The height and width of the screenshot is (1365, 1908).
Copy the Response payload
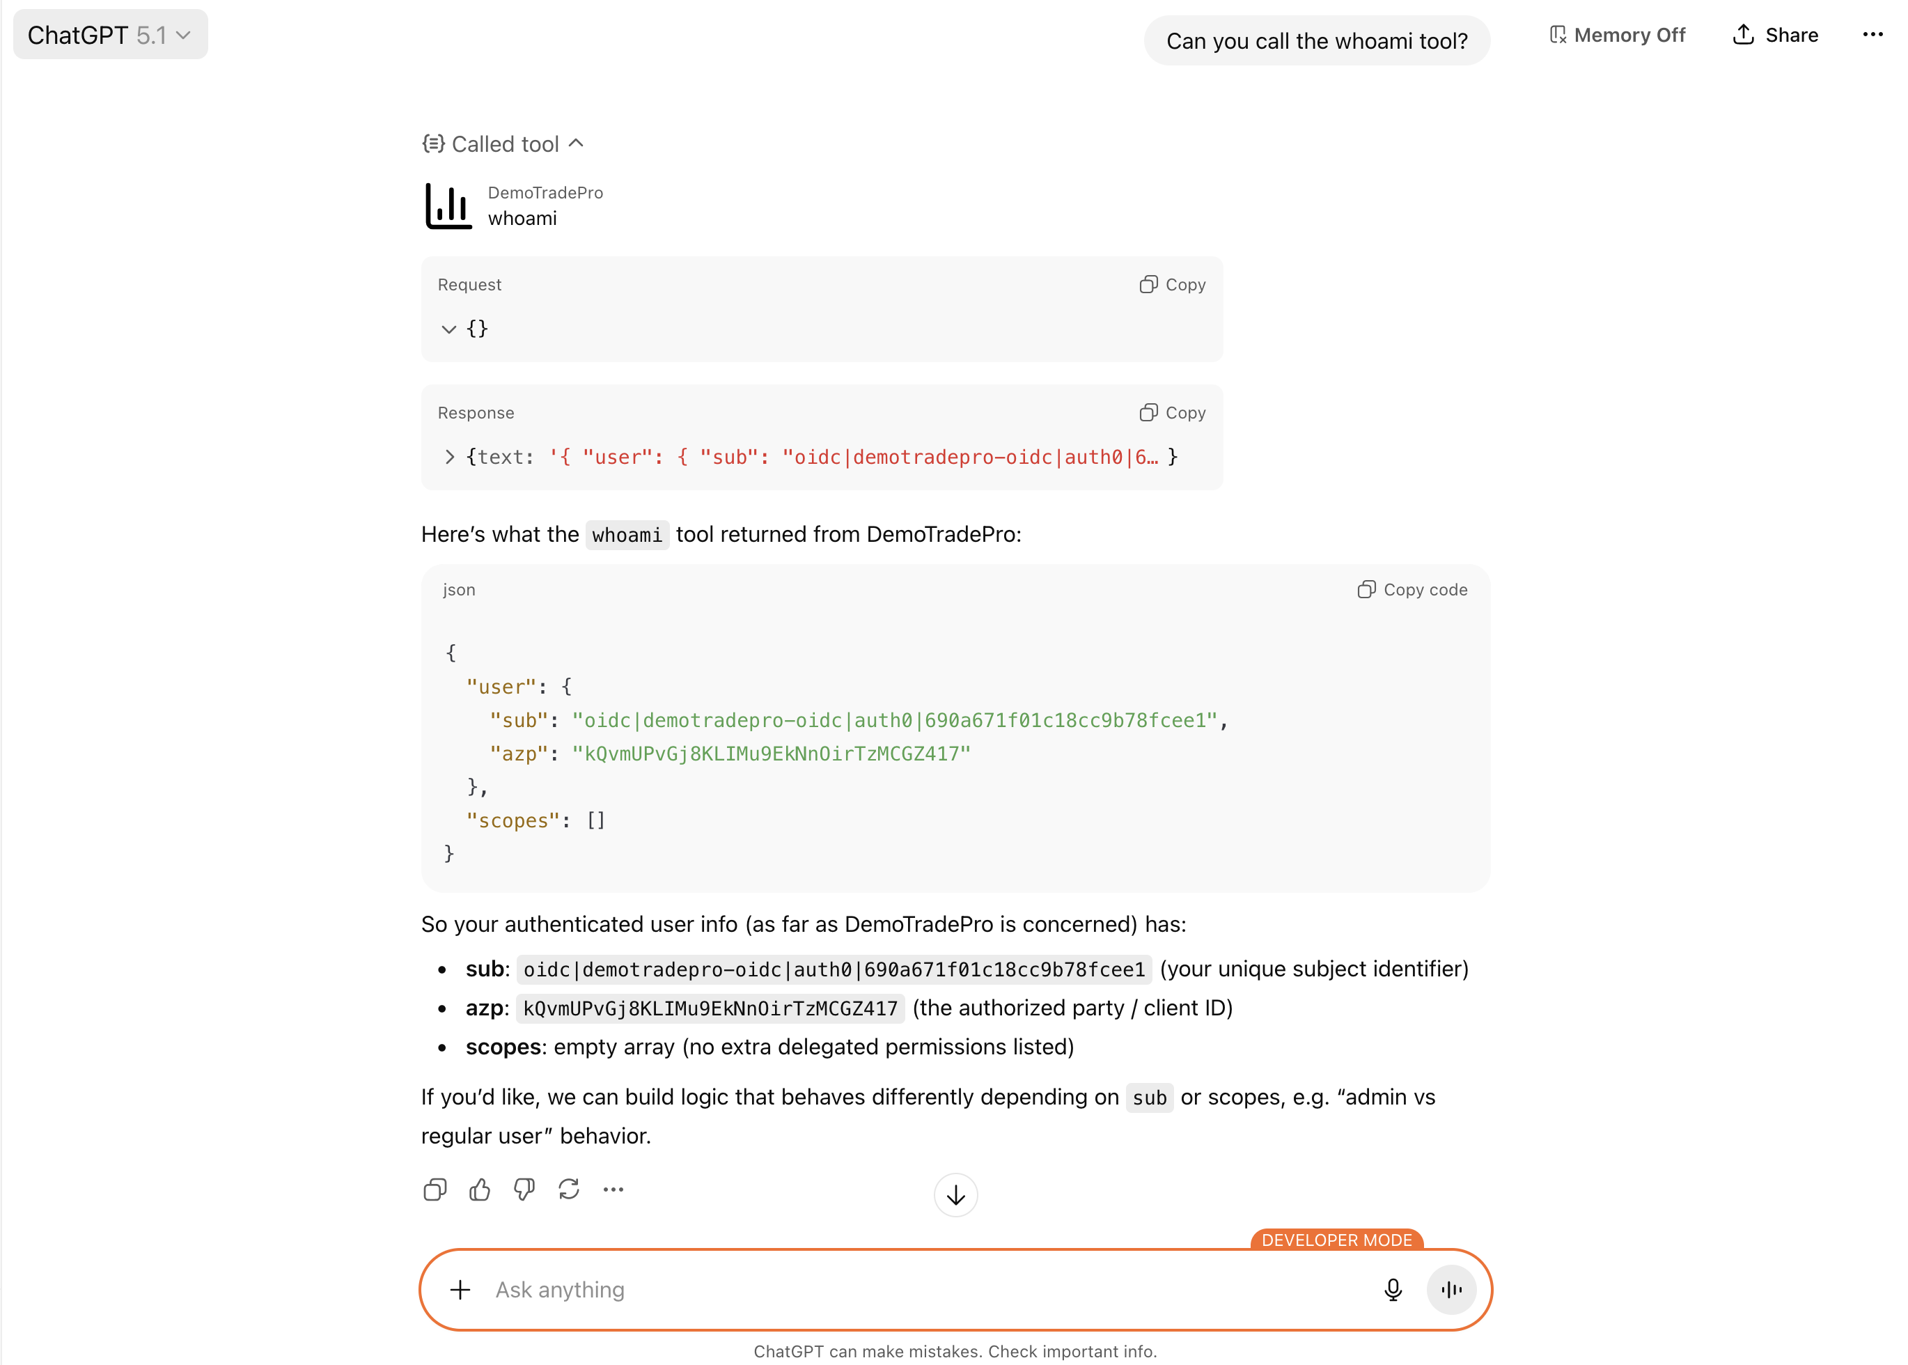(1173, 412)
